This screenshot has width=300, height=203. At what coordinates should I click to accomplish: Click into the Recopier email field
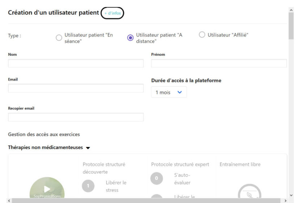[76, 117]
